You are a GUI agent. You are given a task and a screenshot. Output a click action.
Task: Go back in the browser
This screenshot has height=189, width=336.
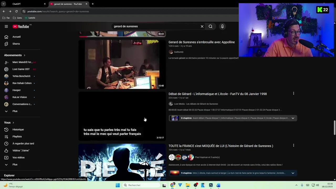(x=4, y=11)
